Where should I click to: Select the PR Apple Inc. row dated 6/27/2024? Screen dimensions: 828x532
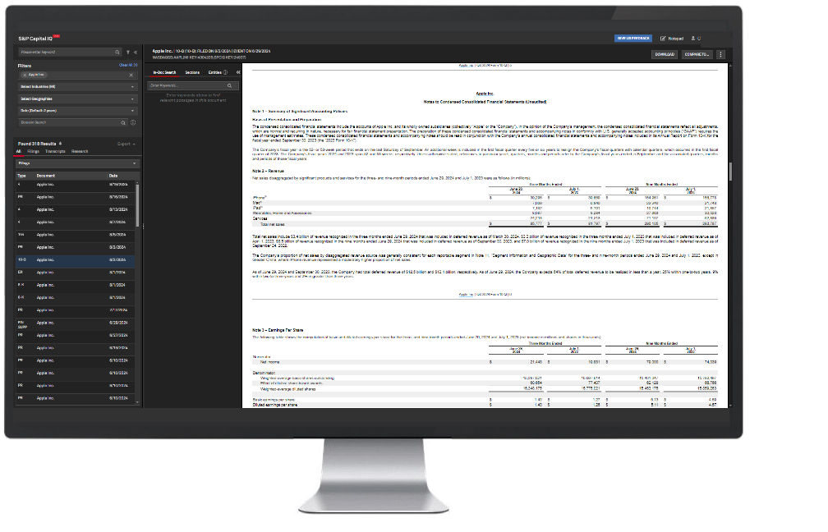[76, 336]
